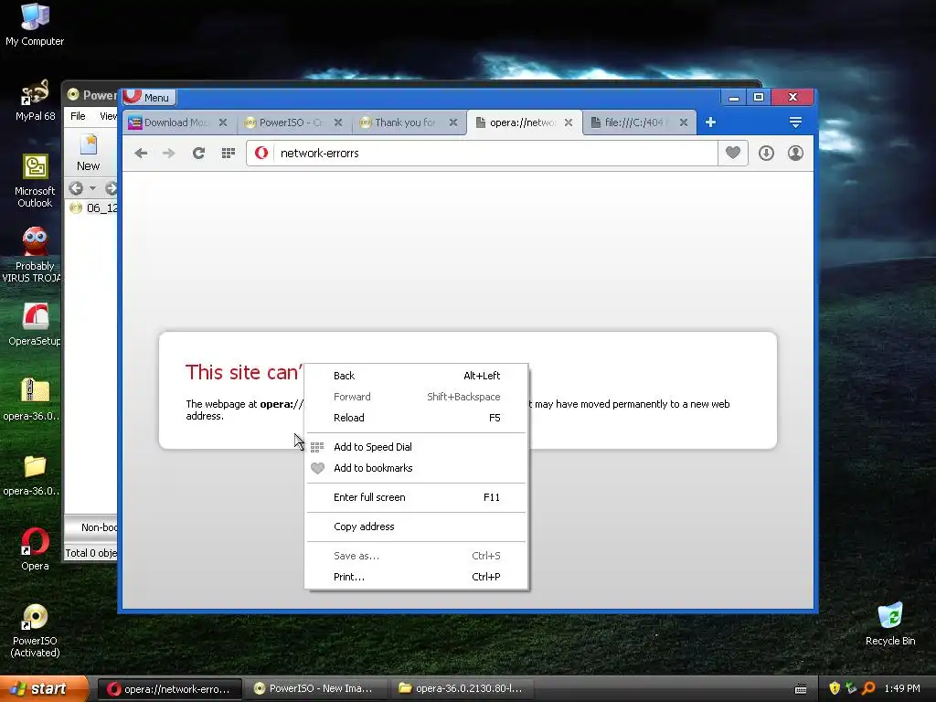
Task: Open back history dropdown arrow in PowerISO
Action: pos(92,188)
